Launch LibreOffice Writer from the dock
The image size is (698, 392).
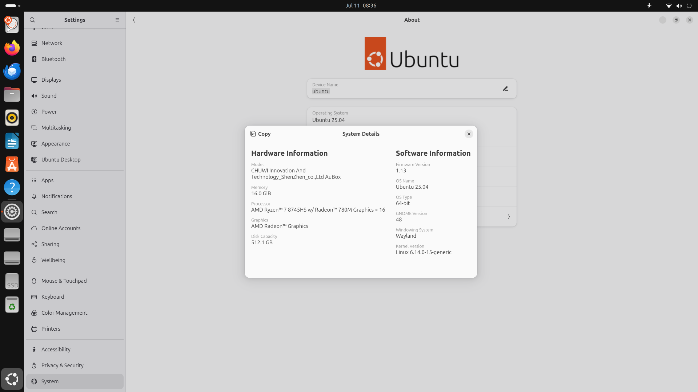coord(12,141)
